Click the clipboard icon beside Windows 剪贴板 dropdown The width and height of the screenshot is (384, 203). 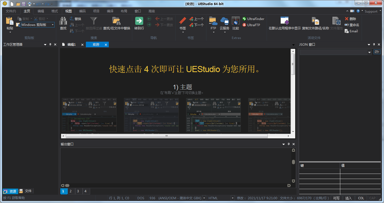(x=18, y=25)
